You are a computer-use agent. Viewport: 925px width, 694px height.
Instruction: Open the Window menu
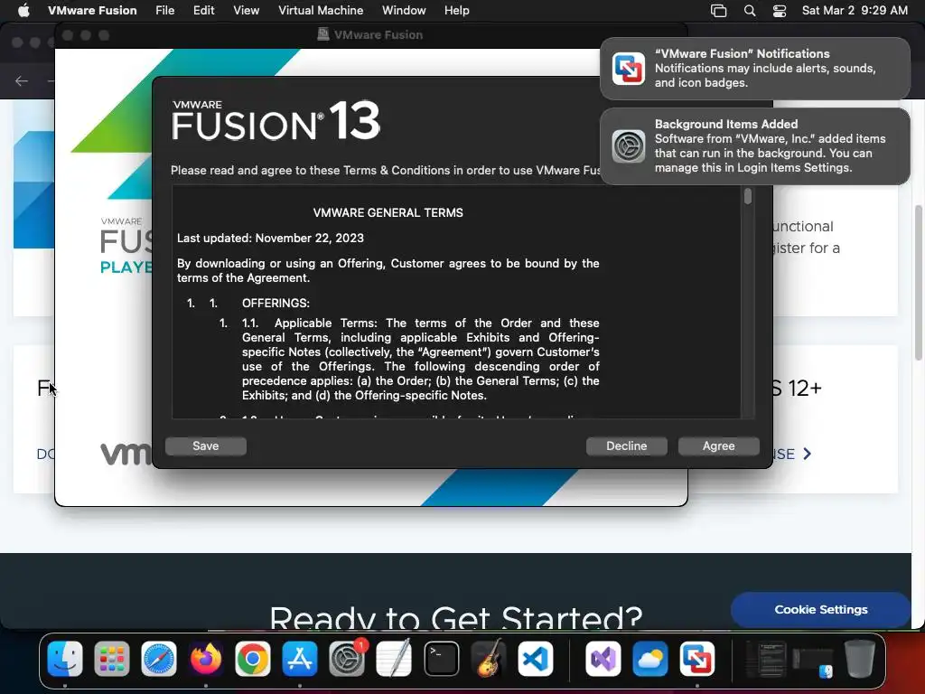tap(404, 11)
